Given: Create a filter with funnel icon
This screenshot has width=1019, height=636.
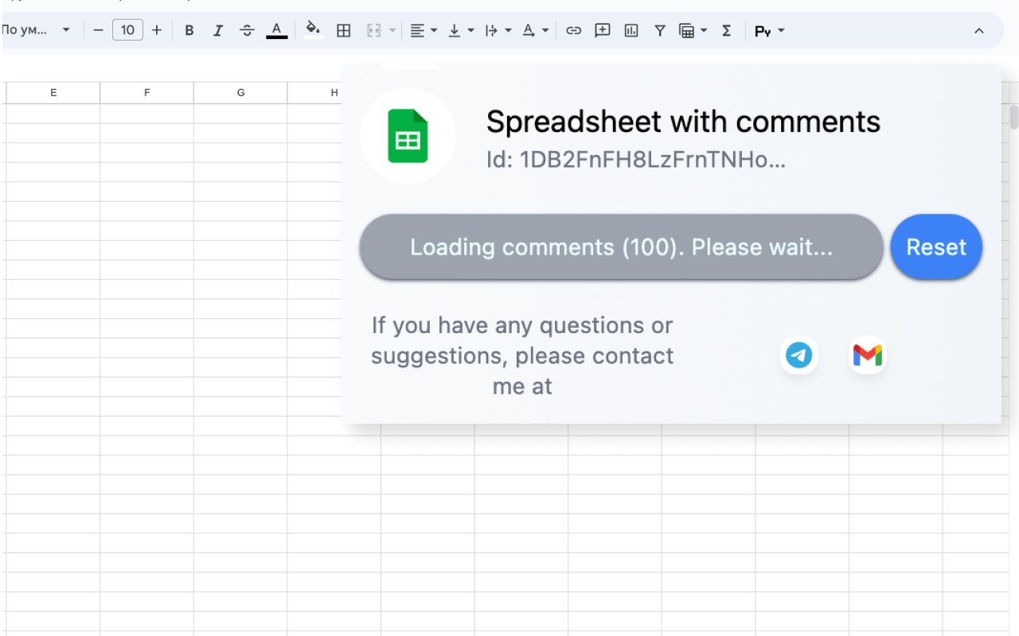Looking at the screenshot, I should 660,31.
